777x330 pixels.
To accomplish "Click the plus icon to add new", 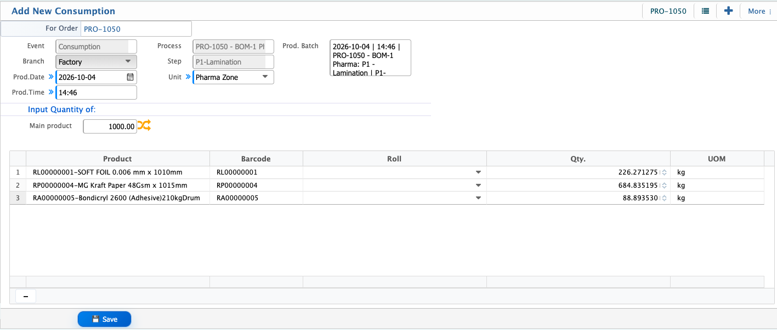I will click(728, 11).
